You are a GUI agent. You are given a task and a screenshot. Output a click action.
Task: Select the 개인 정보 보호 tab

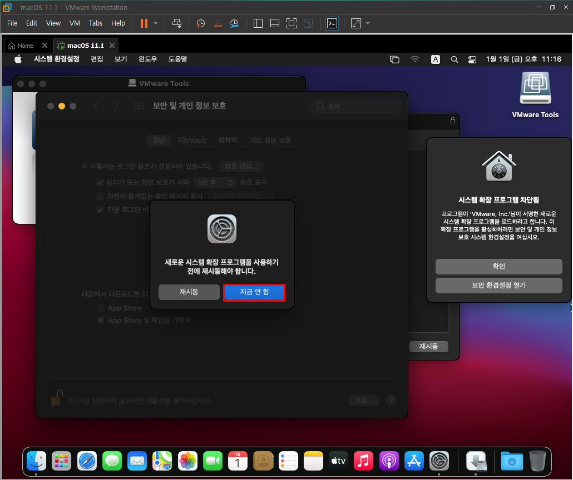[270, 140]
